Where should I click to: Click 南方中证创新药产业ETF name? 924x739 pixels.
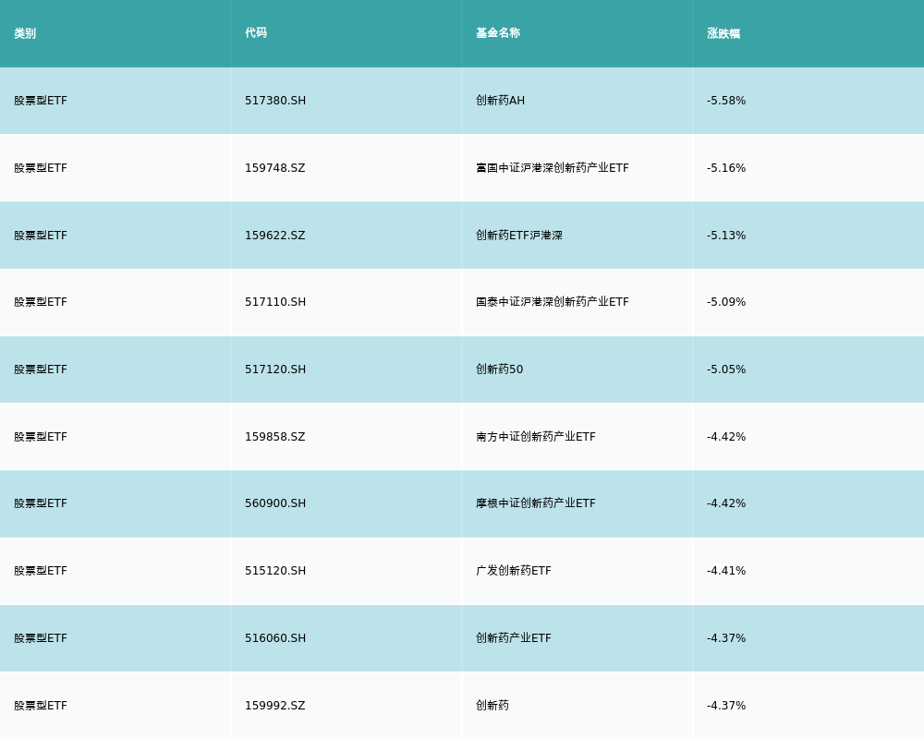pyautogui.click(x=536, y=437)
